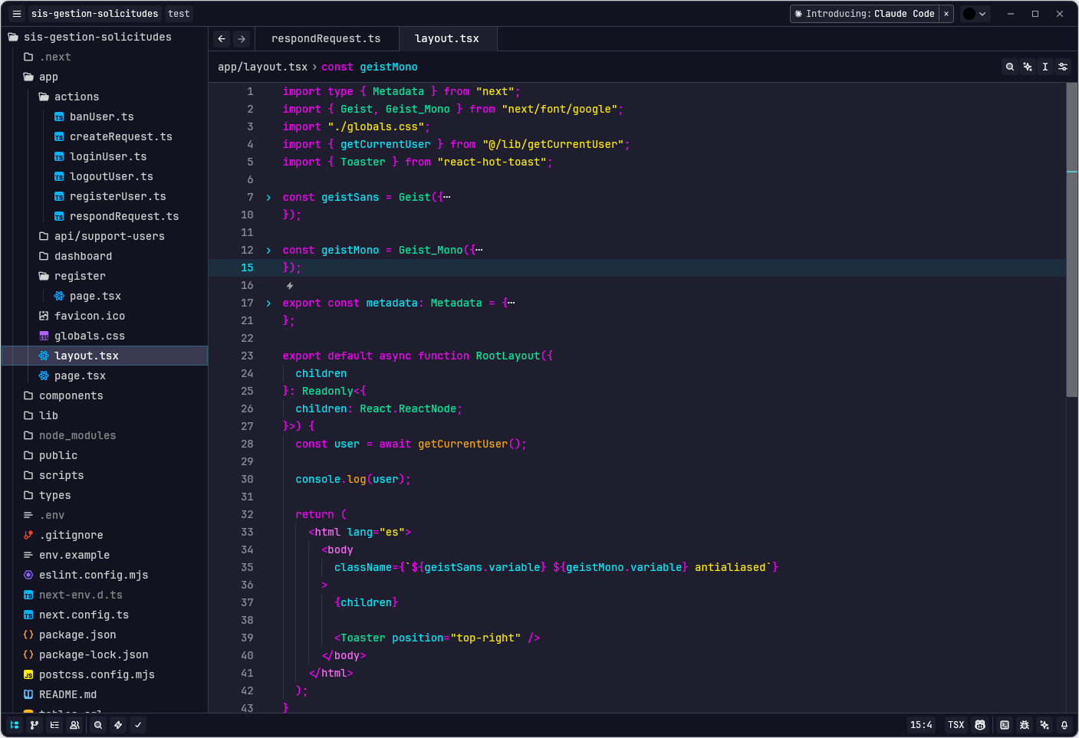Click the 15:4 cursor position

click(921, 725)
